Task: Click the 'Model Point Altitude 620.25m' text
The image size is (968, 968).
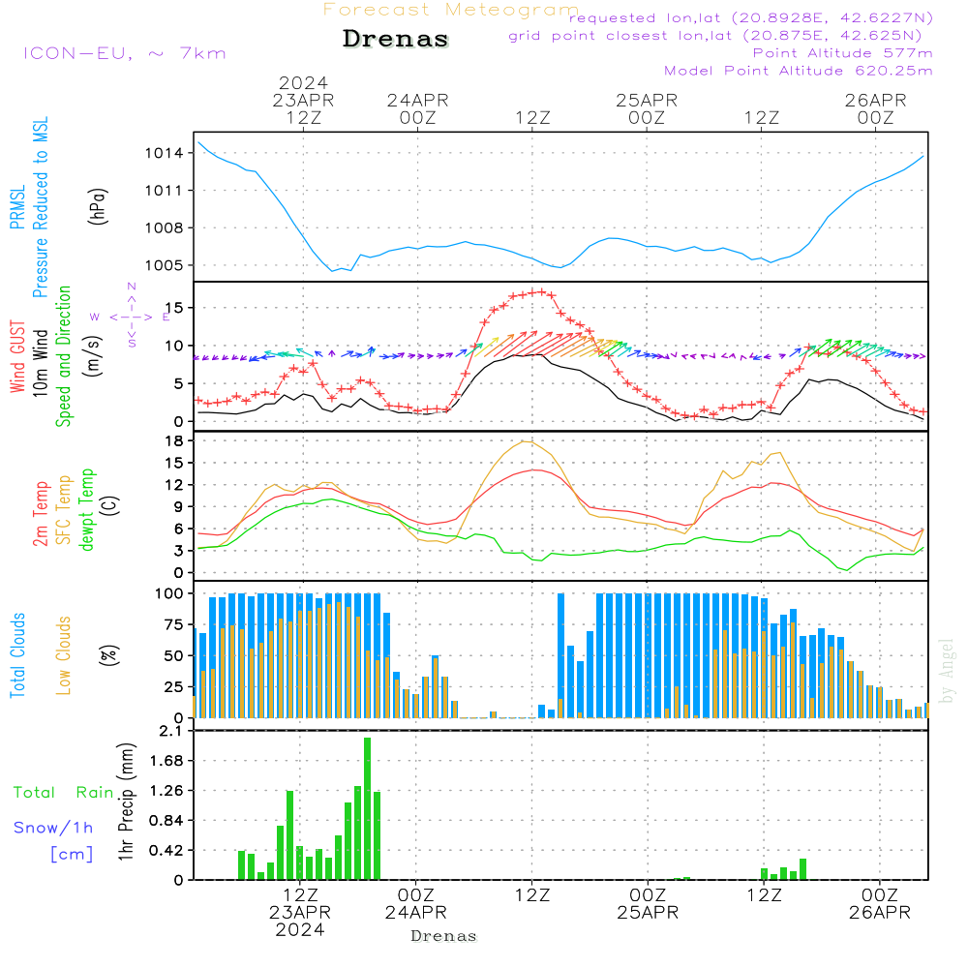Action: click(798, 71)
